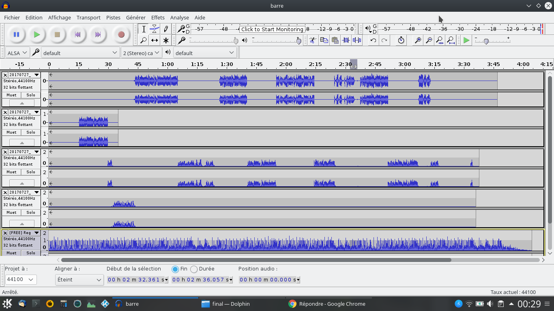Click the Cut scissors icon
The image size is (554, 311).
pyautogui.click(x=312, y=40)
